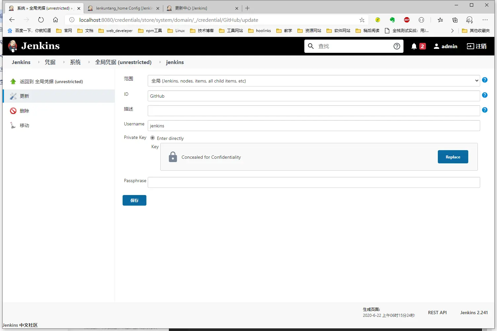Click the ABP ad blocker extension icon
Screen dimensions: 497x331
(407, 20)
